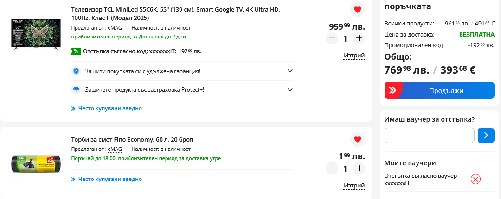Click the Protect+ insurance umbrella icon
The width and height of the screenshot is (501, 199).
click(x=76, y=90)
